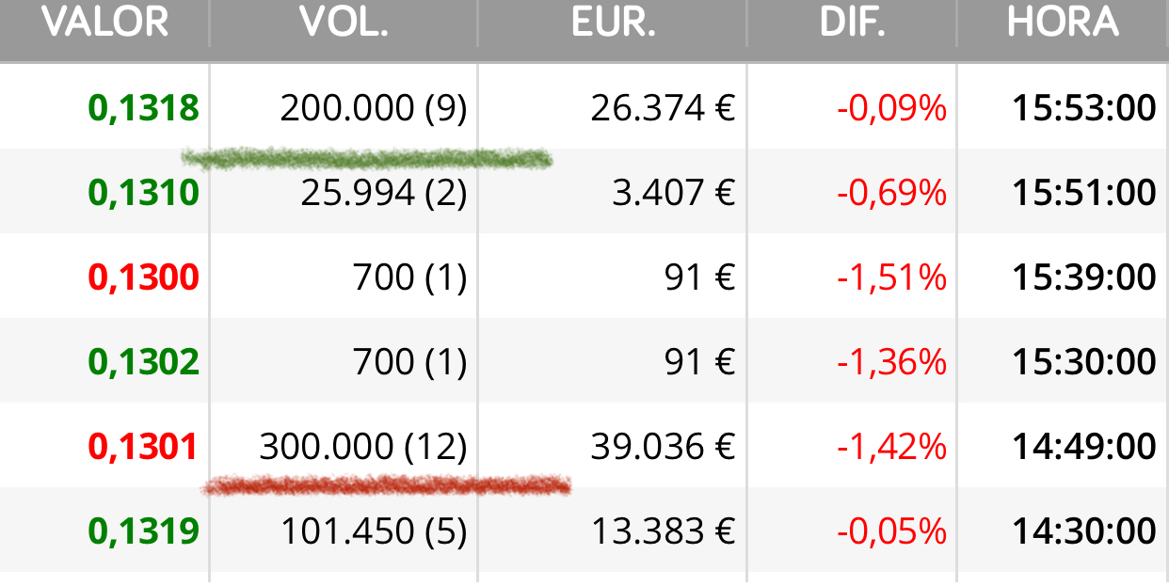Click the 15:53:00 time entry
This screenshot has width=1169, height=586.
pos(1084,108)
